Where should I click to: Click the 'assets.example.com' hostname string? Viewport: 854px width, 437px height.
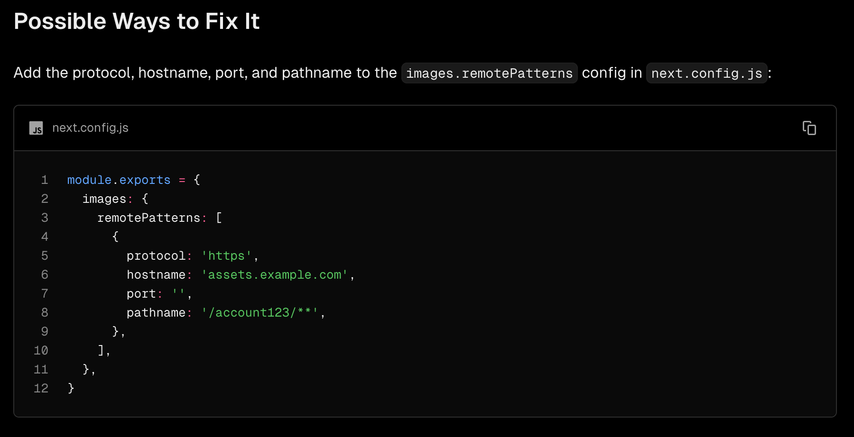tap(274, 275)
